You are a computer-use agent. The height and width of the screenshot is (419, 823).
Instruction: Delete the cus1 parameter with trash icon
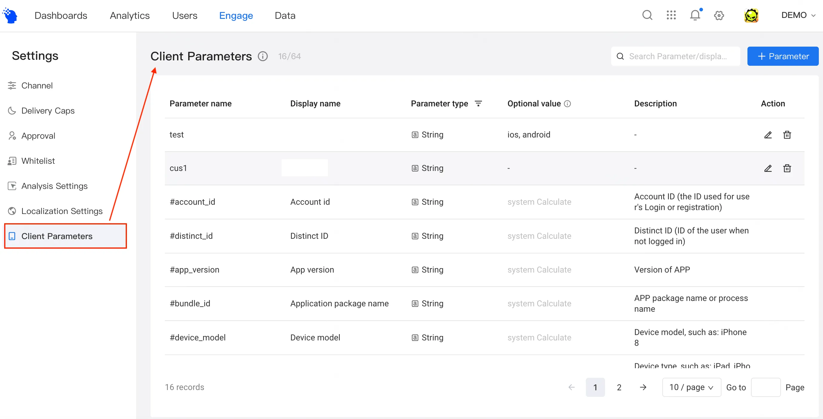(787, 168)
